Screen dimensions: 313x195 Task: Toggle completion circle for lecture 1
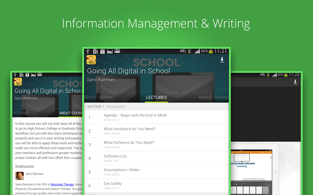tap(98, 117)
